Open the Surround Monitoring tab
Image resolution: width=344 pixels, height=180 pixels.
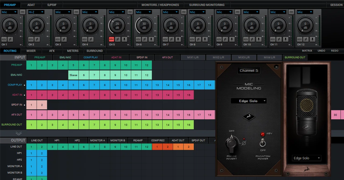pyautogui.click(x=207, y=5)
